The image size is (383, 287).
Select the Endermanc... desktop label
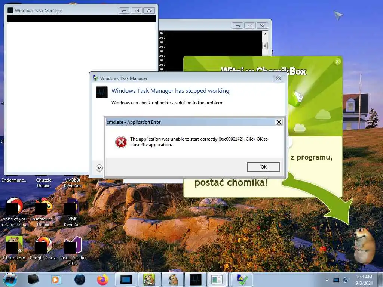[15, 180]
